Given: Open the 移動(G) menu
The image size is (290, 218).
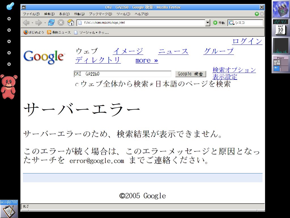Looking at the screenshot, I should coord(79,14).
